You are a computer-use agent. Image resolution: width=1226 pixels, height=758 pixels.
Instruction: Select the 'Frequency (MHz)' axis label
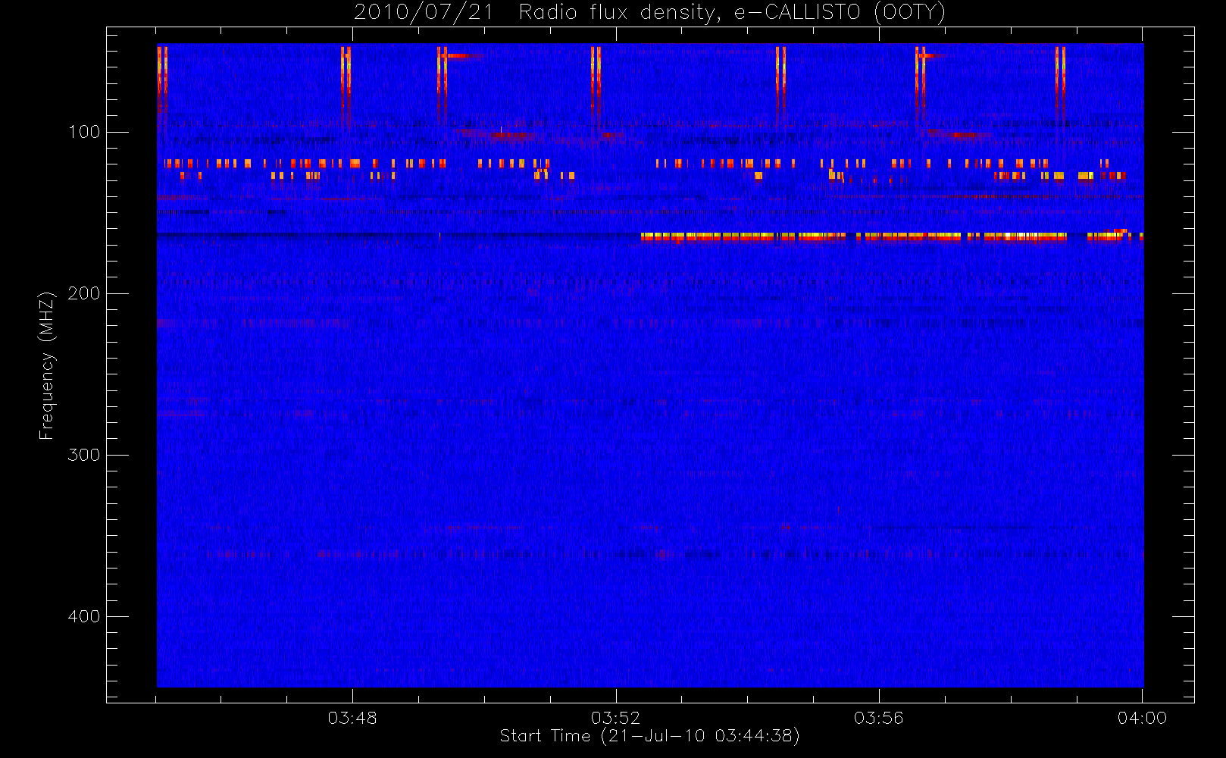[47, 365]
